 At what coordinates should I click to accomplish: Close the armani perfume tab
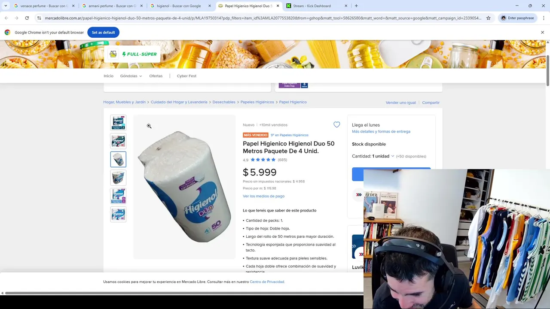(141, 6)
